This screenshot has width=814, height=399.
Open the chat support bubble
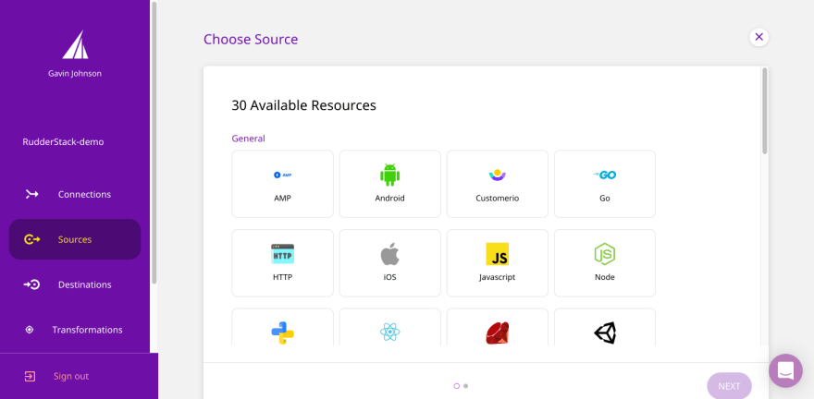click(x=785, y=370)
